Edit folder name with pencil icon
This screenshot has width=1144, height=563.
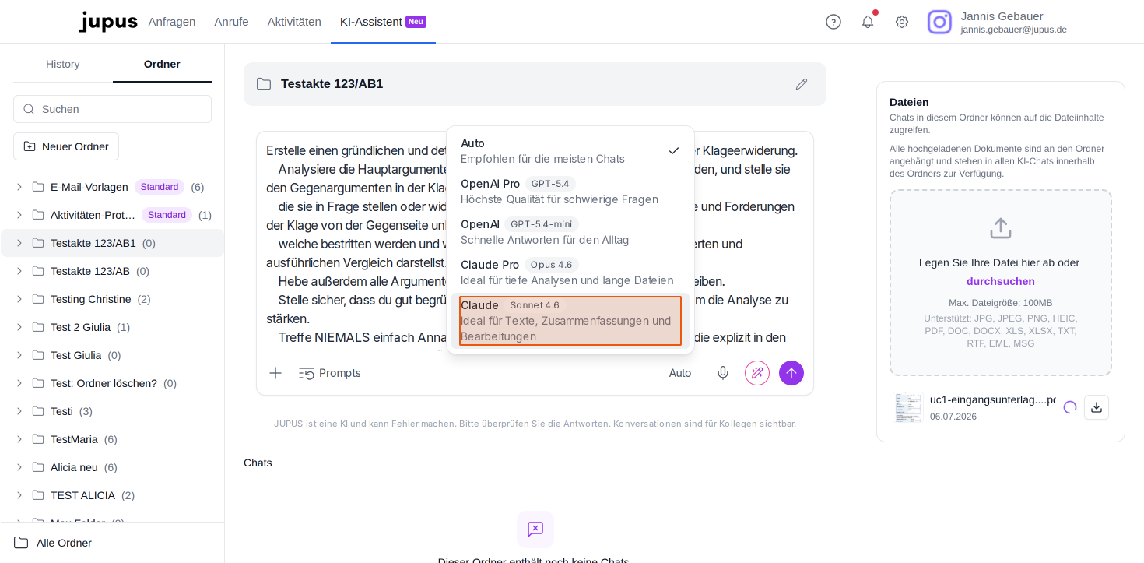(802, 84)
